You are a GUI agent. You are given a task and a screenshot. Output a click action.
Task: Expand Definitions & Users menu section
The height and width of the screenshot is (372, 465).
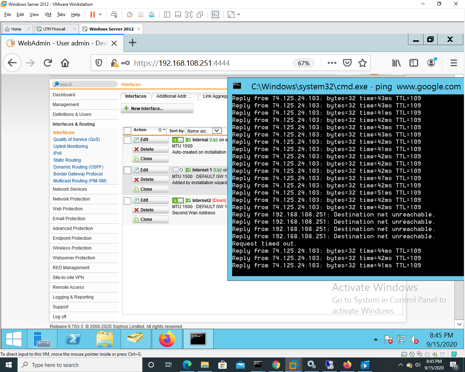pyautogui.click(x=84, y=114)
